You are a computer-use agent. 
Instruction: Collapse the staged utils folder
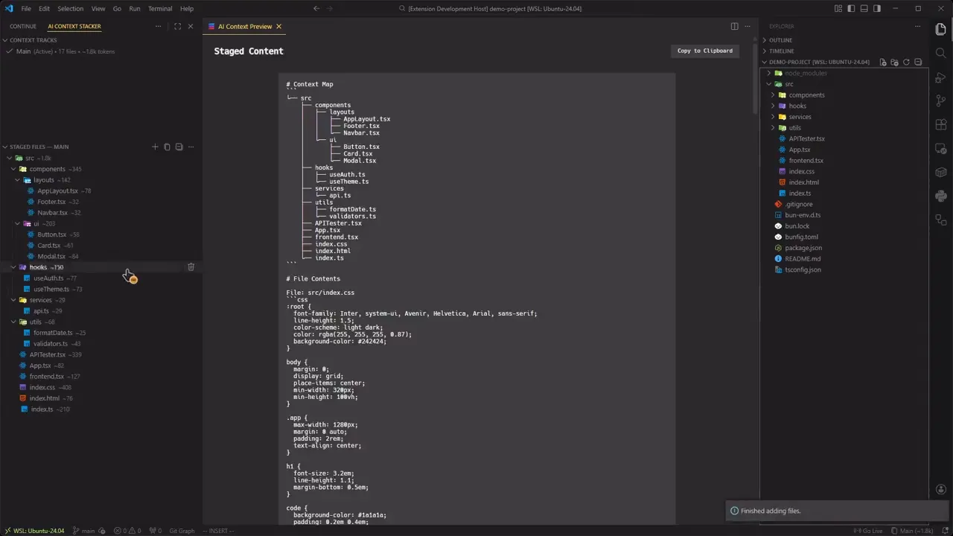pyautogui.click(x=13, y=322)
